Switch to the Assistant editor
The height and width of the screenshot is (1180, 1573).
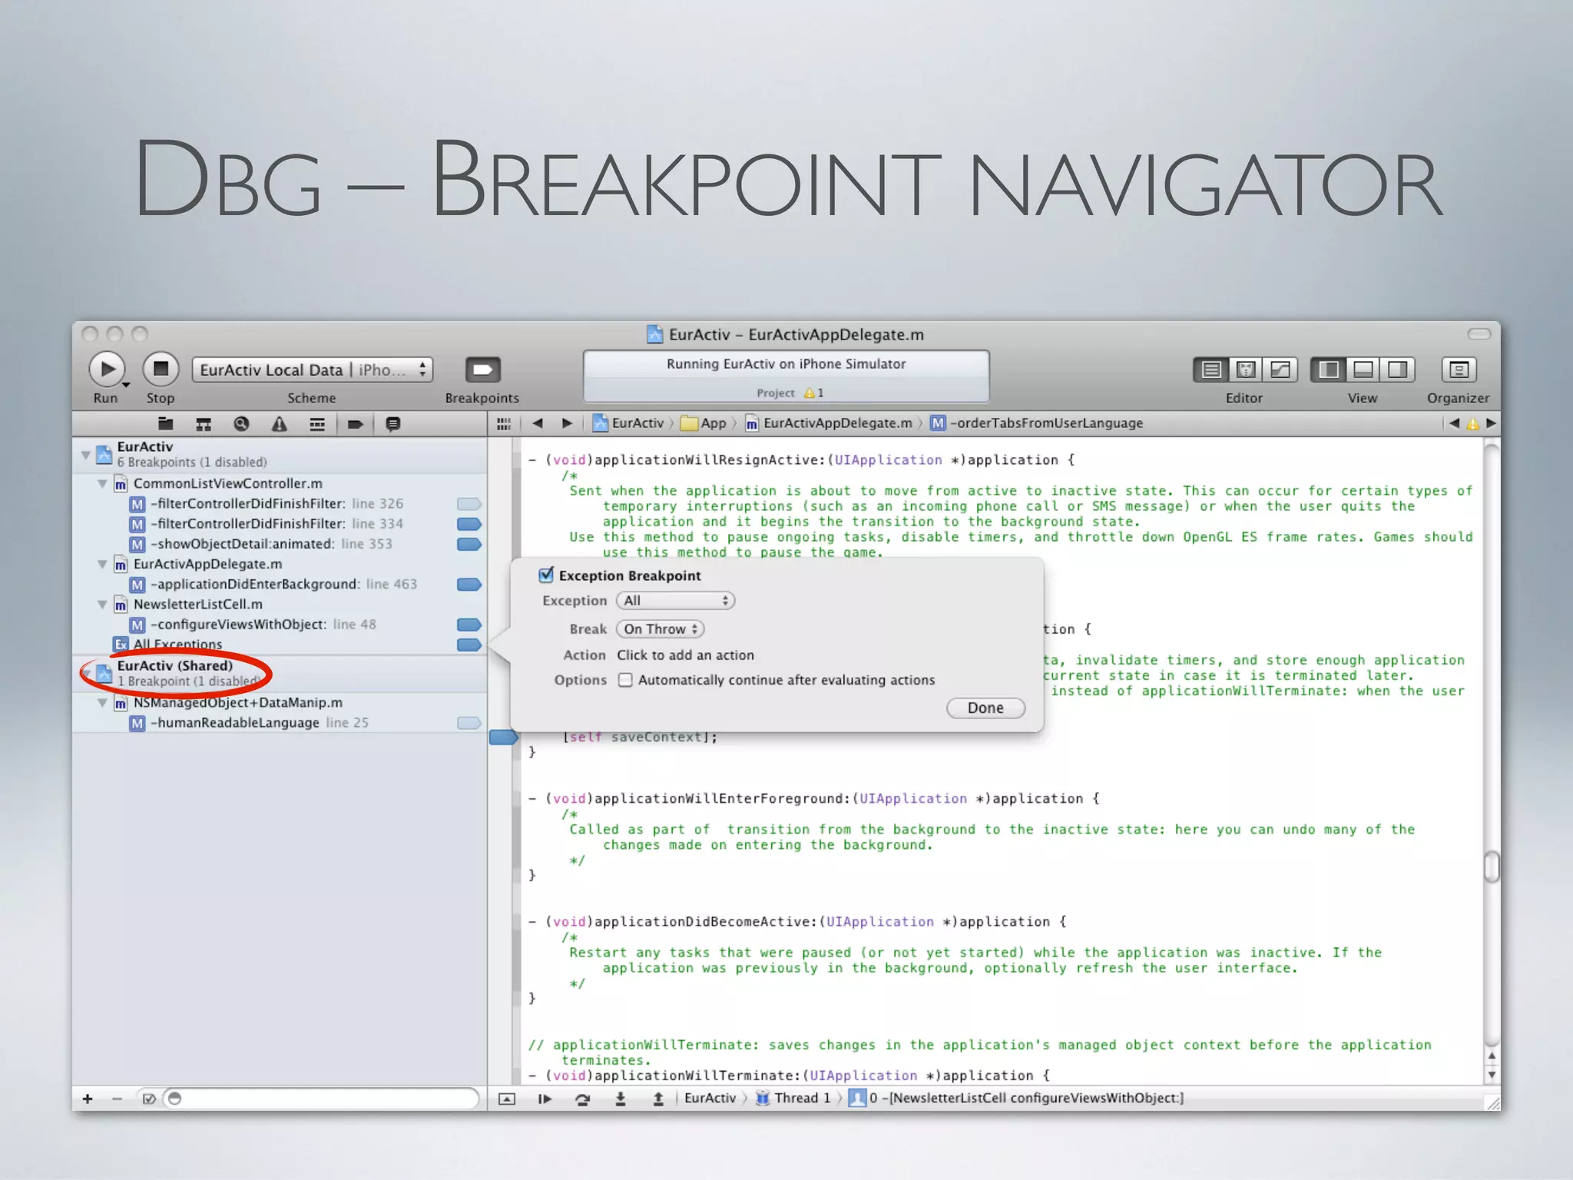click(1246, 370)
